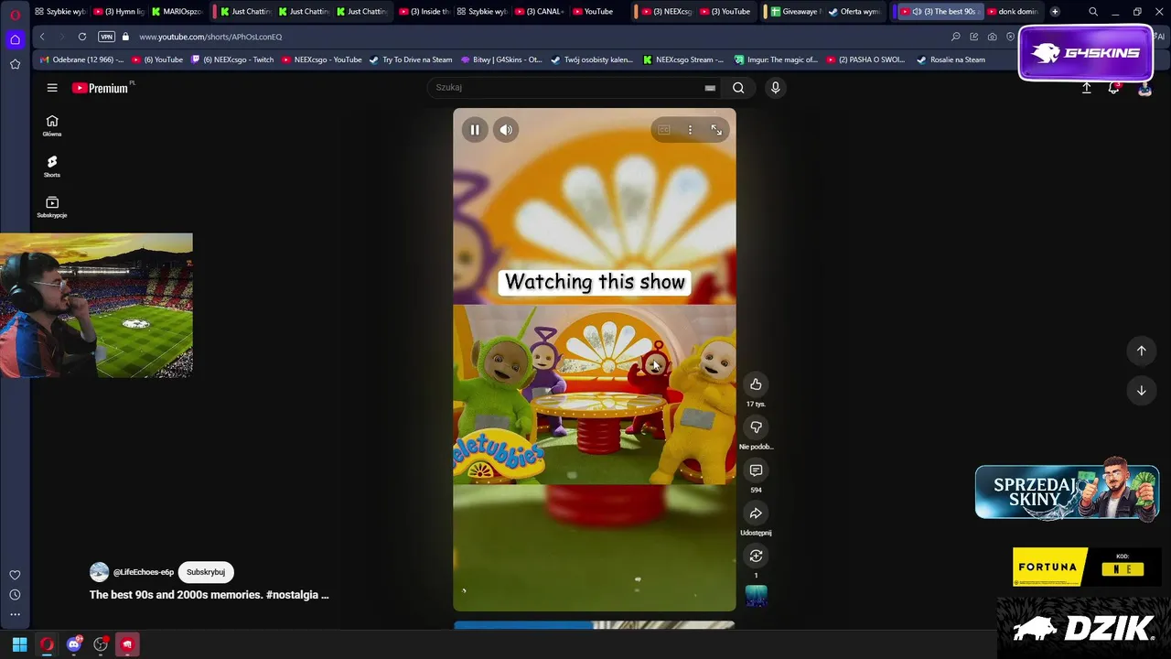This screenshot has width=1171, height=659.
Task: Mute the Short's volume
Action: tap(506, 130)
